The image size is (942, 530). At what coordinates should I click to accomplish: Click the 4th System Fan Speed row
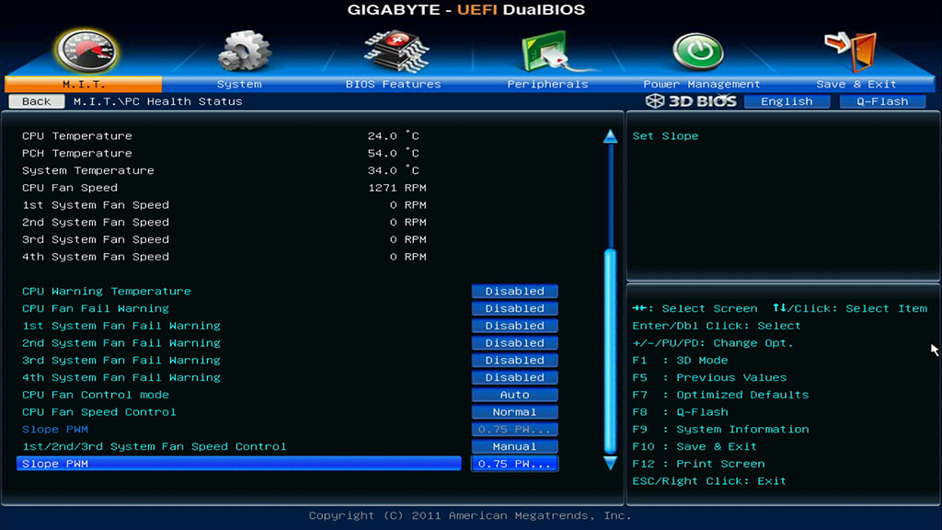tap(224, 257)
